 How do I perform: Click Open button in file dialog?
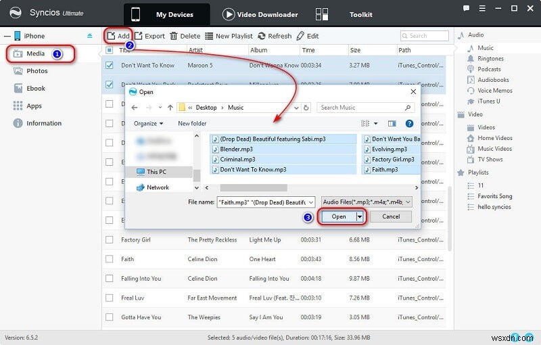click(x=339, y=216)
